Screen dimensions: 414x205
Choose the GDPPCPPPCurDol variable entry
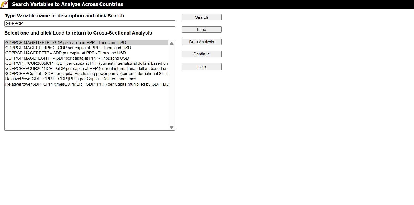pyautogui.click(x=87, y=74)
